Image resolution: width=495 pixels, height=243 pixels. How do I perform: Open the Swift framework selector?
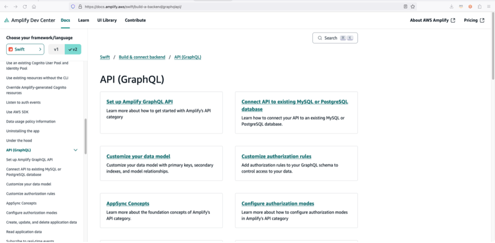(x=25, y=49)
